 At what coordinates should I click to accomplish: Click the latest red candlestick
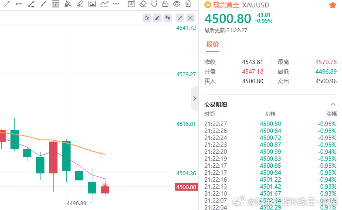click(x=105, y=190)
